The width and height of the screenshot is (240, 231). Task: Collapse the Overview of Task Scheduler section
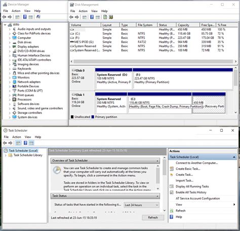pyautogui.click(x=157, y=161)
